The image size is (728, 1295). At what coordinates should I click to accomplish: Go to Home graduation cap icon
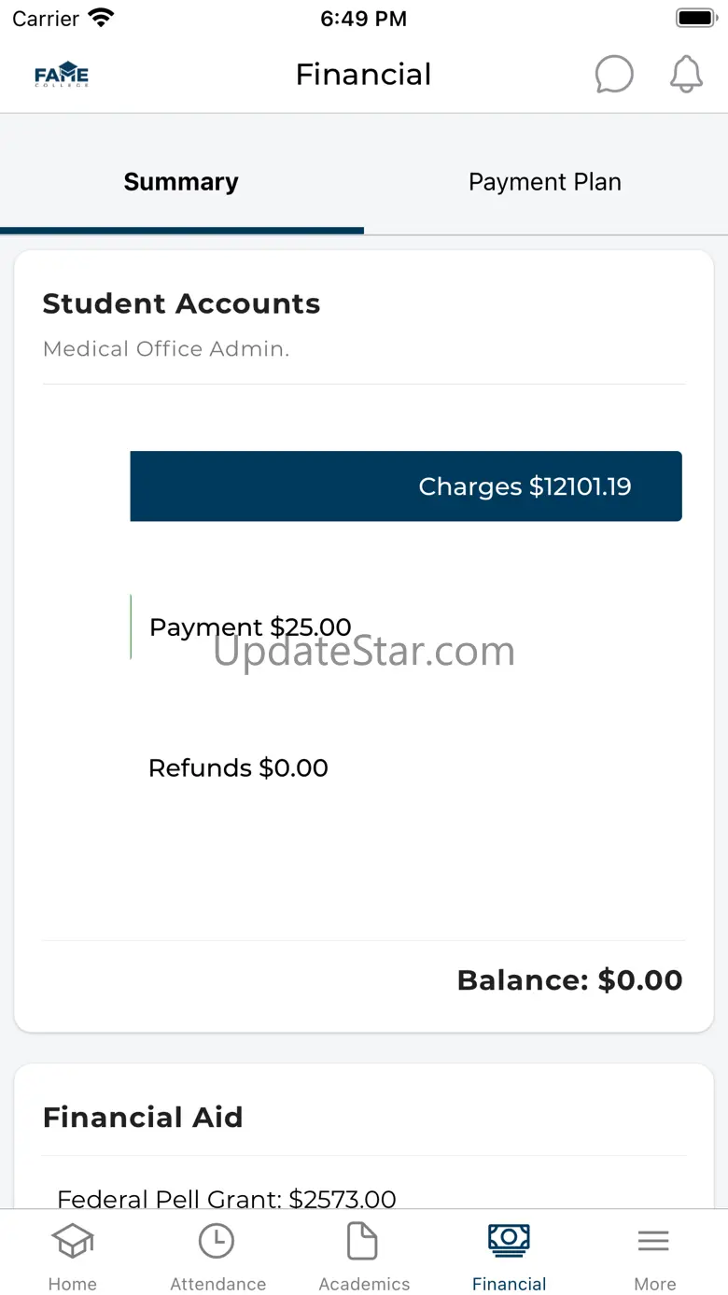click(72, 1243)
